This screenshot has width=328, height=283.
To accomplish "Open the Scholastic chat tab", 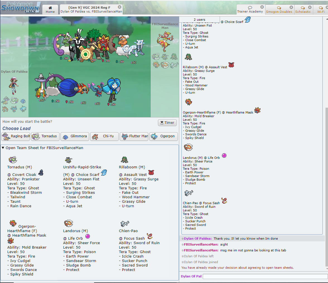I will [303, 10].
